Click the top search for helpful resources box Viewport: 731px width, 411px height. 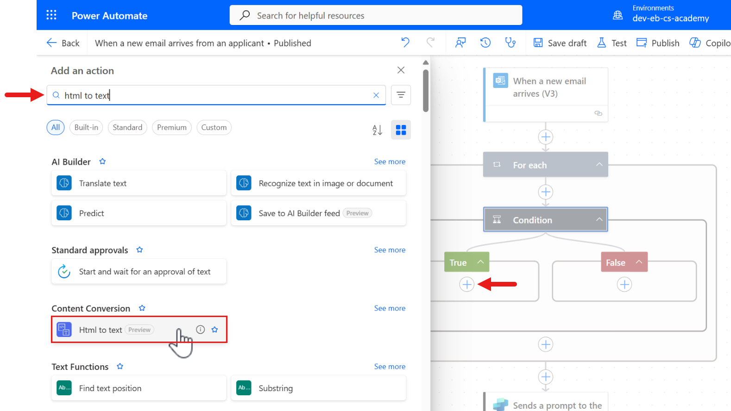pyautogui.click(x=376, y=15)
